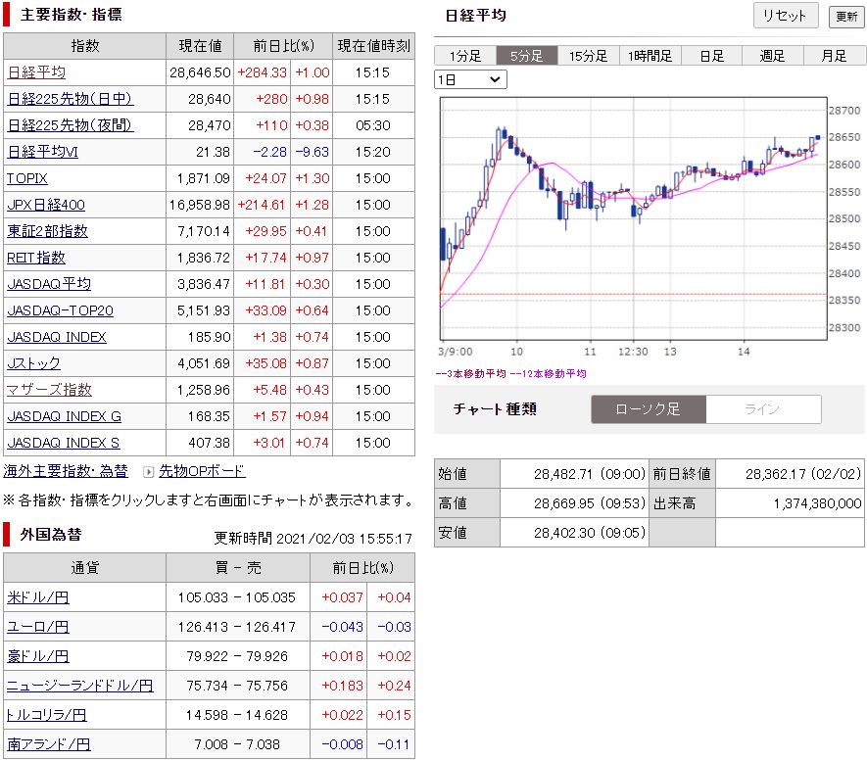Open the JPX日経400 link

click(x=46, y=205)
